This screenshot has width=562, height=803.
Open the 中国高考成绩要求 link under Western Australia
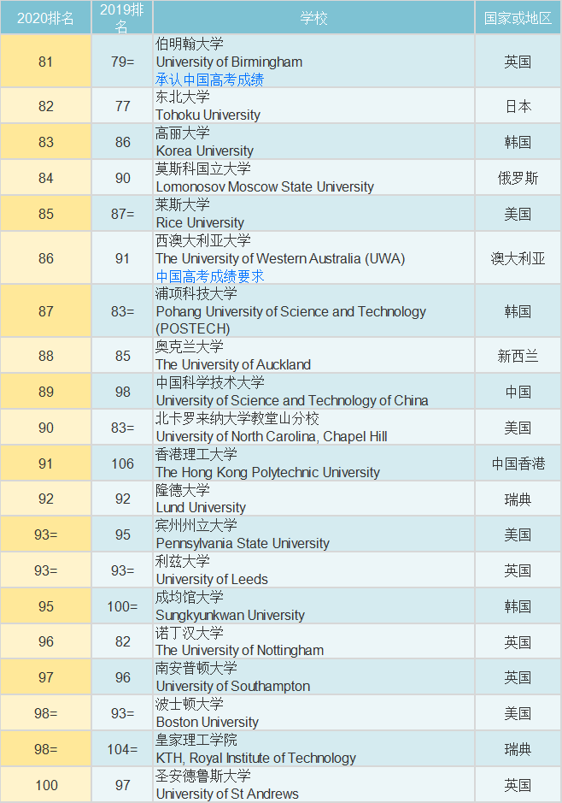pyautogui.click(x=209, y=276)
